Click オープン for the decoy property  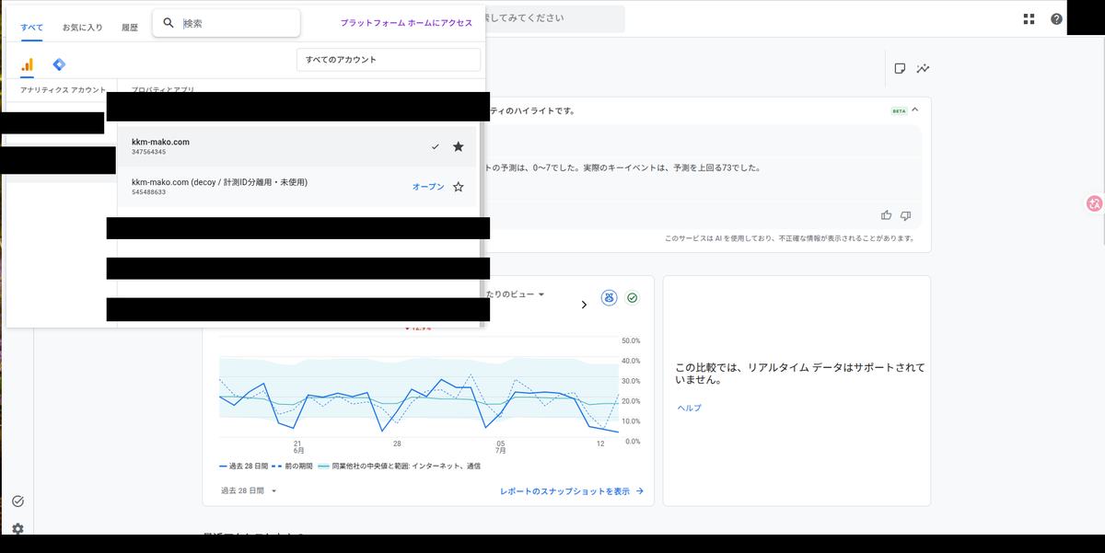pyautogui.click(x=428, y=187)
